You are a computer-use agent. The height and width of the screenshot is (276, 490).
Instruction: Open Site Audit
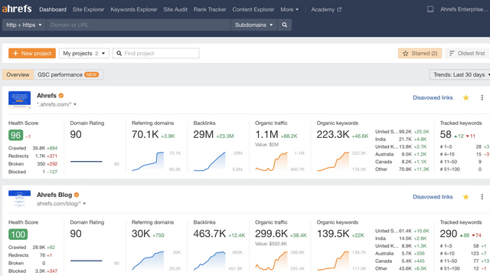click(175, 9)
